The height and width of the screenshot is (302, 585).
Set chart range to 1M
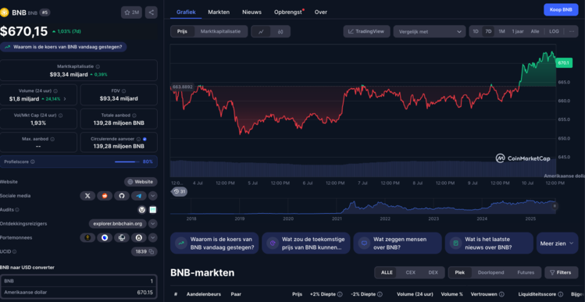[501, 31]
